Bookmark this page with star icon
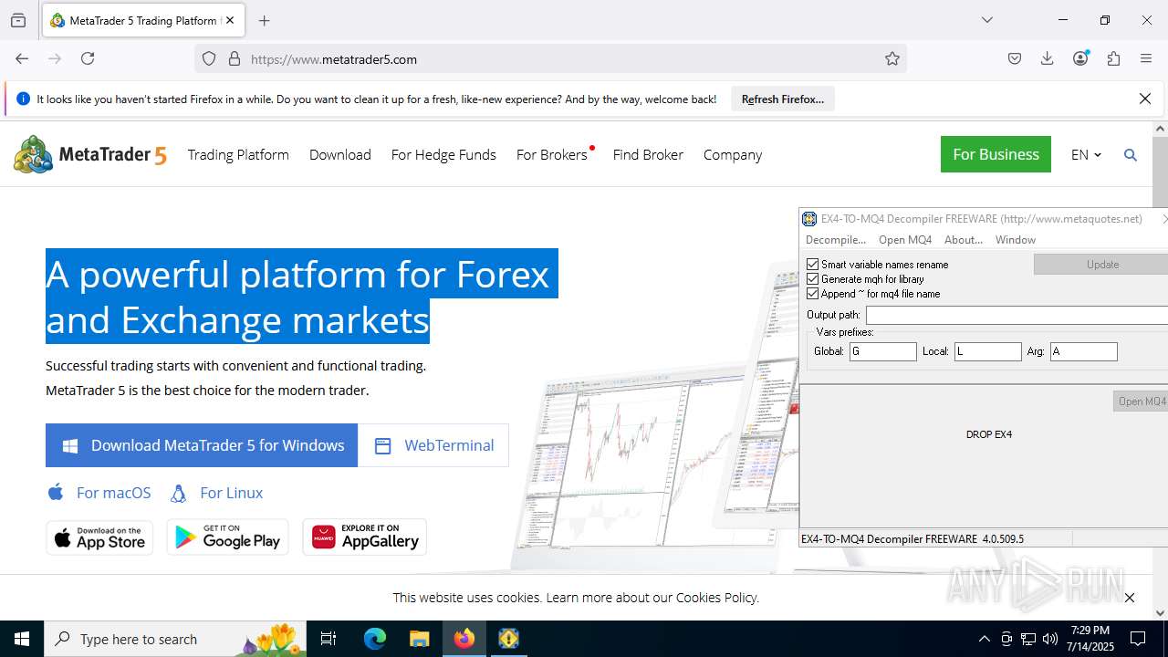Viewport: 1168px width, 657px height. (x=892, y=58)
